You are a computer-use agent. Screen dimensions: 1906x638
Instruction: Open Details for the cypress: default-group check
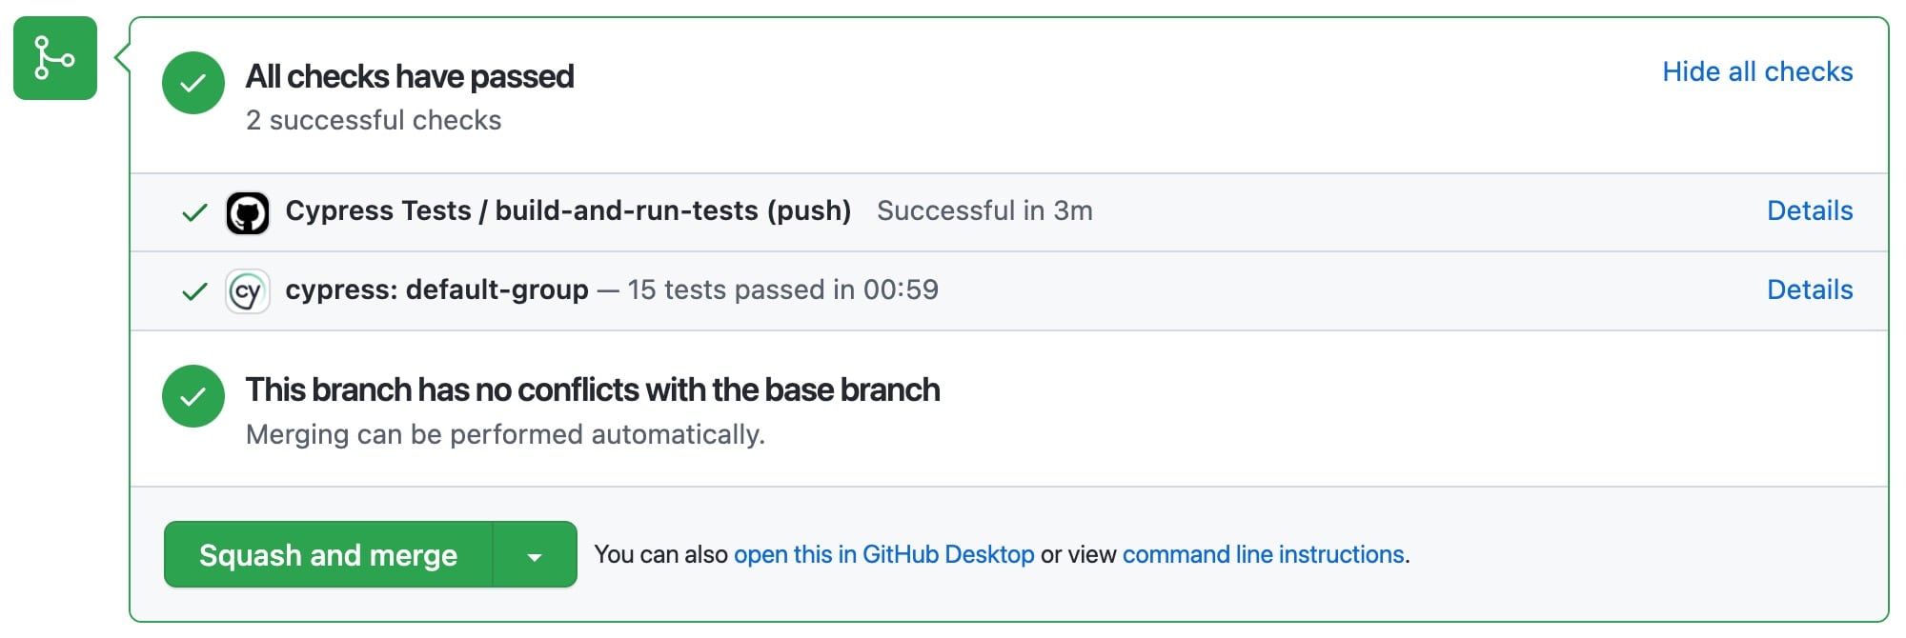[1809, 289]
